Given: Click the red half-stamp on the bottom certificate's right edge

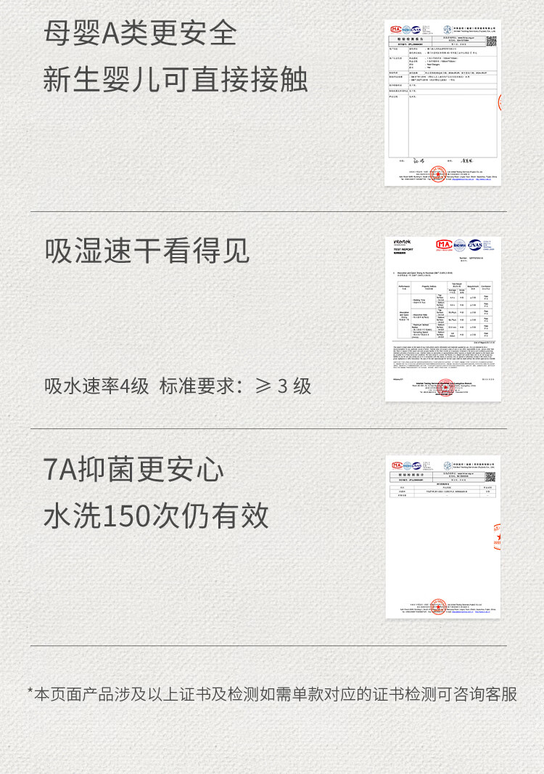Looking at the screenshot, I should pos(498,537).
